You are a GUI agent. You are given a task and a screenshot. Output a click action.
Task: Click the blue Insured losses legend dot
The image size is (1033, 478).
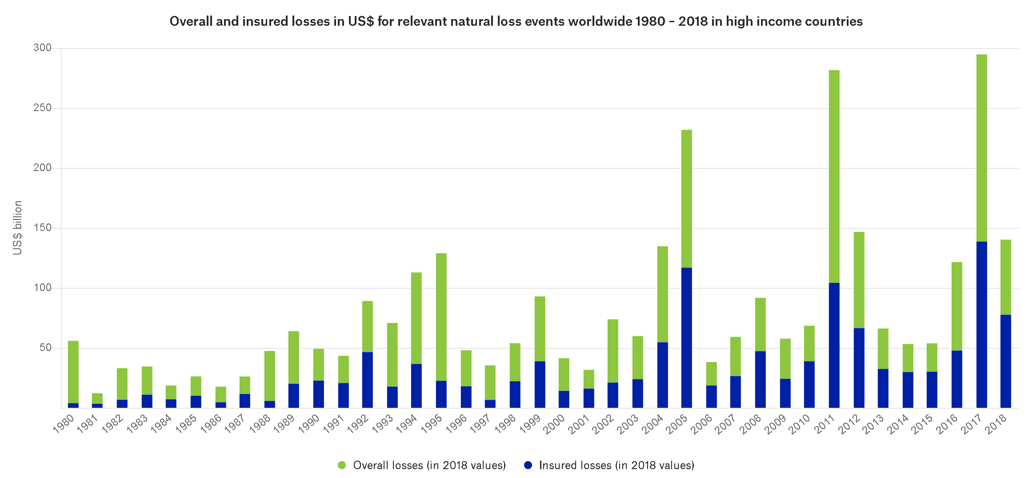tap(528, 465)
